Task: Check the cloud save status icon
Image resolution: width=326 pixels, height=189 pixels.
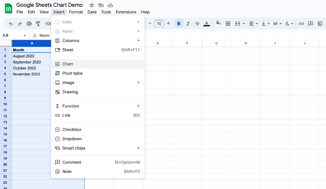Action: 110,5
